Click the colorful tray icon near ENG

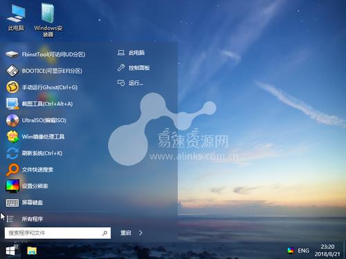coord(291,251)
